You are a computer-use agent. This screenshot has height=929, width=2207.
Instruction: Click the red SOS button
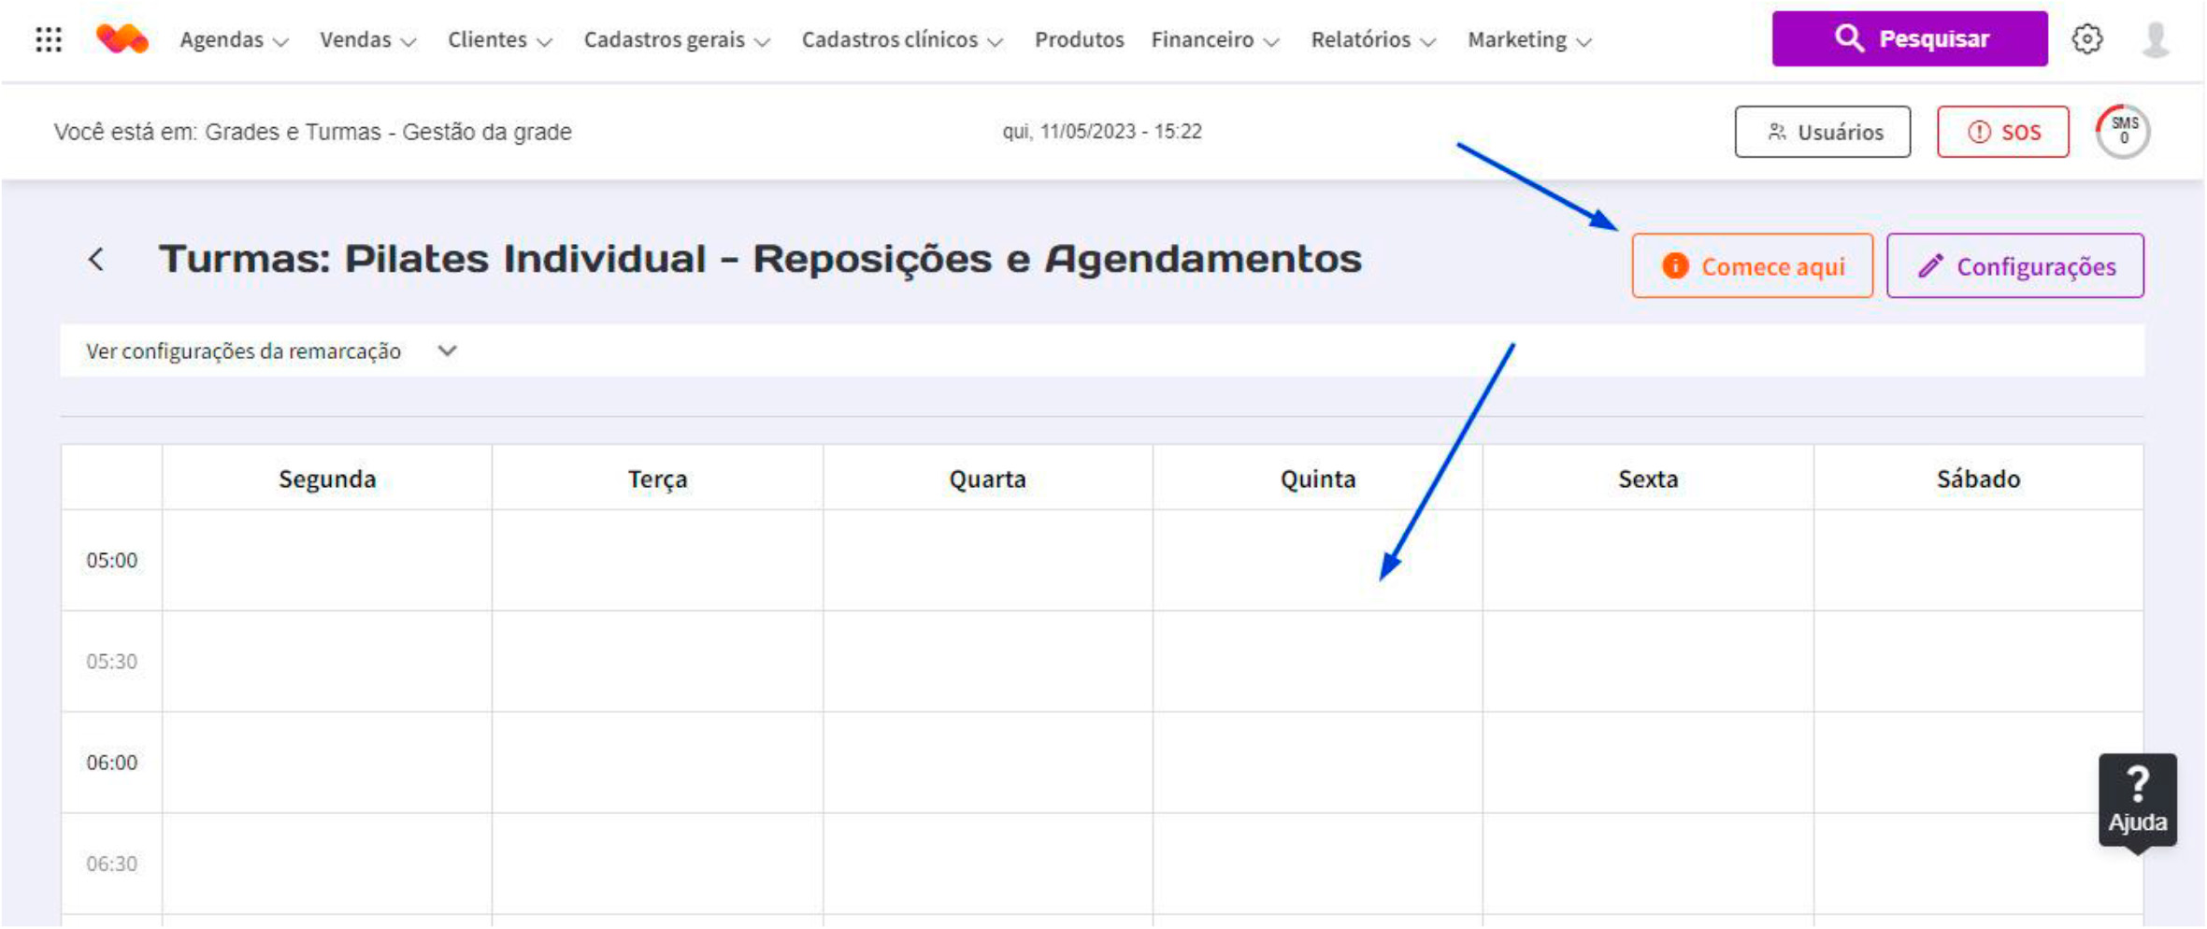2003,132
